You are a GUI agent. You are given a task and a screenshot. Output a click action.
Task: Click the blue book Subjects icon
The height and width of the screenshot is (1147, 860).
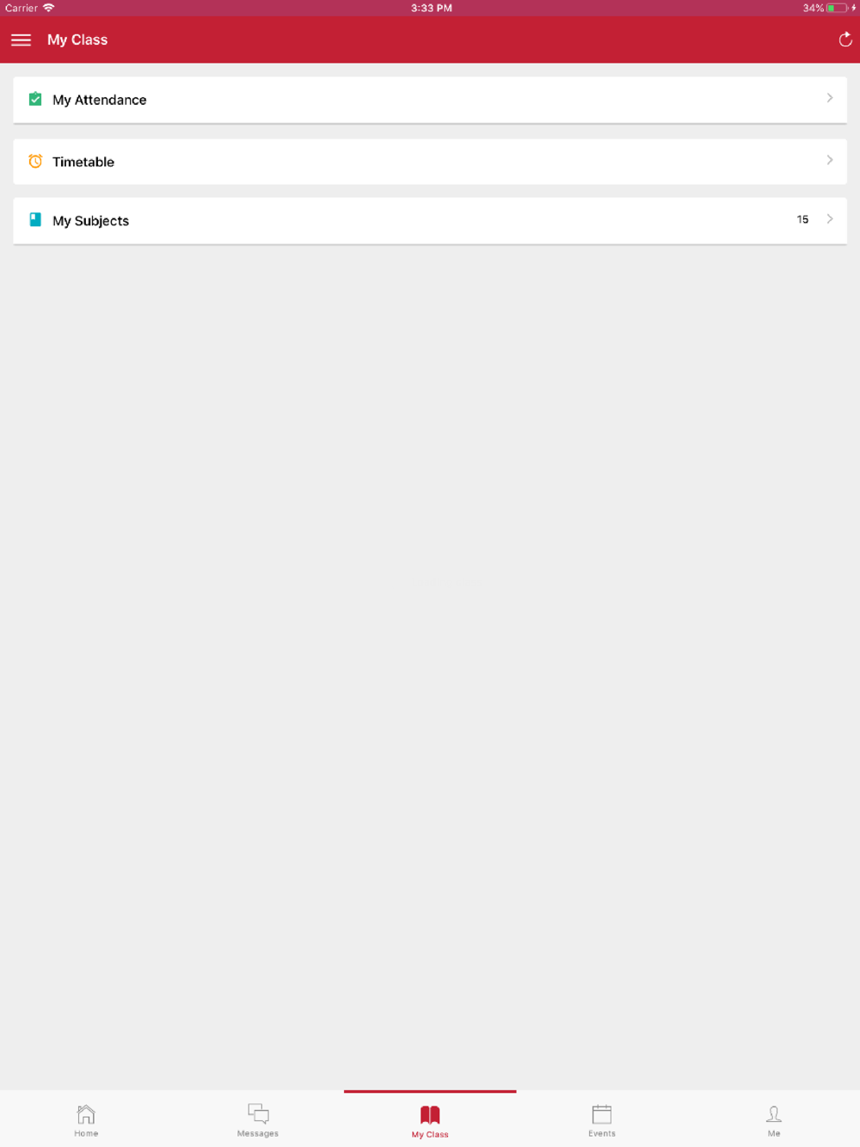(x=35, y=219)
